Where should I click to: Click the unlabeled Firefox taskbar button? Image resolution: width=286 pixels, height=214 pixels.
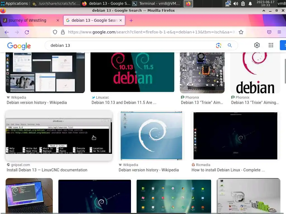(188, 3)
